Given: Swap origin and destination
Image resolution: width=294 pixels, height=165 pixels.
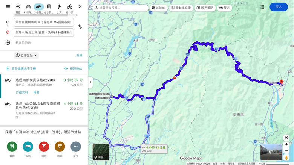Looking at the screenshot, I should click(80, 27).
